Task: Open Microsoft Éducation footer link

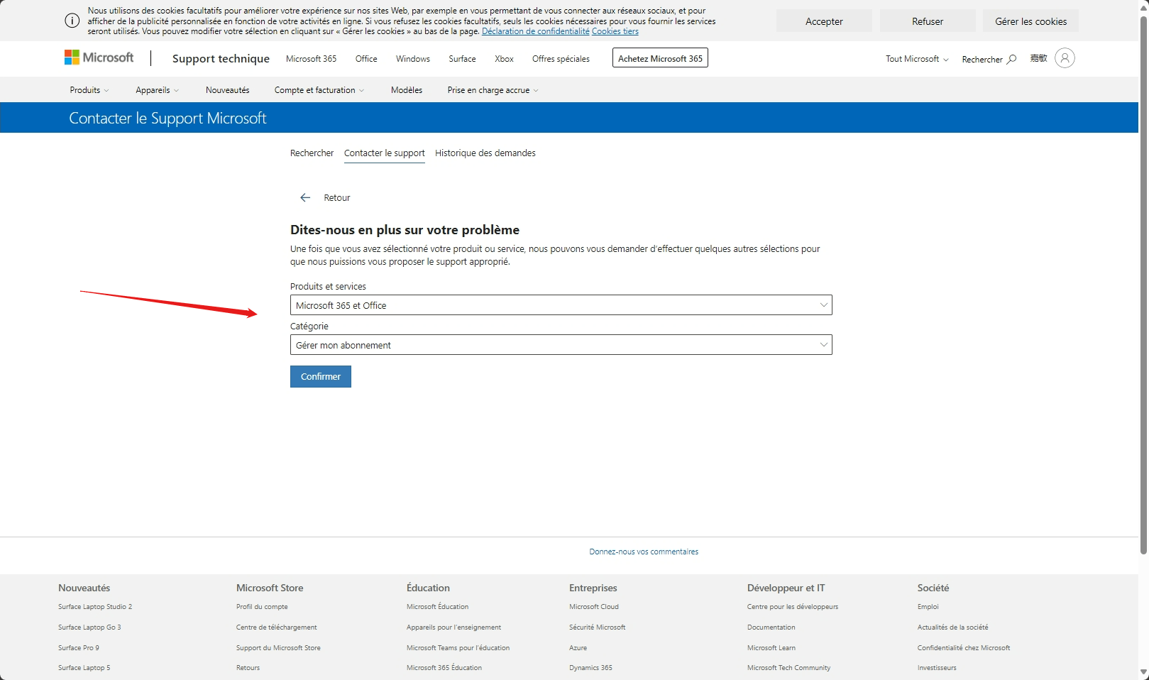Action: tap(438, 607)
